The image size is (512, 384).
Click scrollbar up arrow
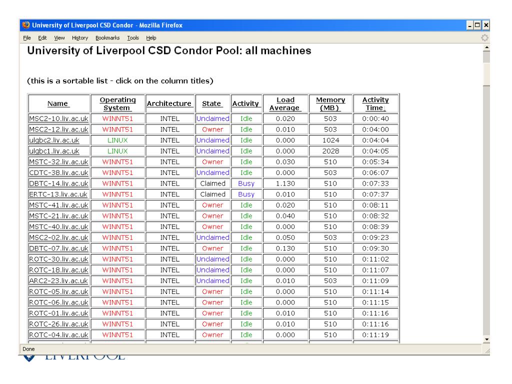[x=486, y=47]
